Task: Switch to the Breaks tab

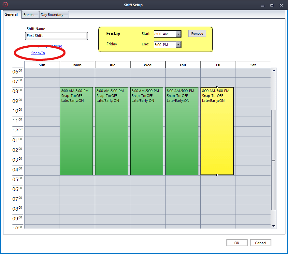Action: tap(29, 15)
